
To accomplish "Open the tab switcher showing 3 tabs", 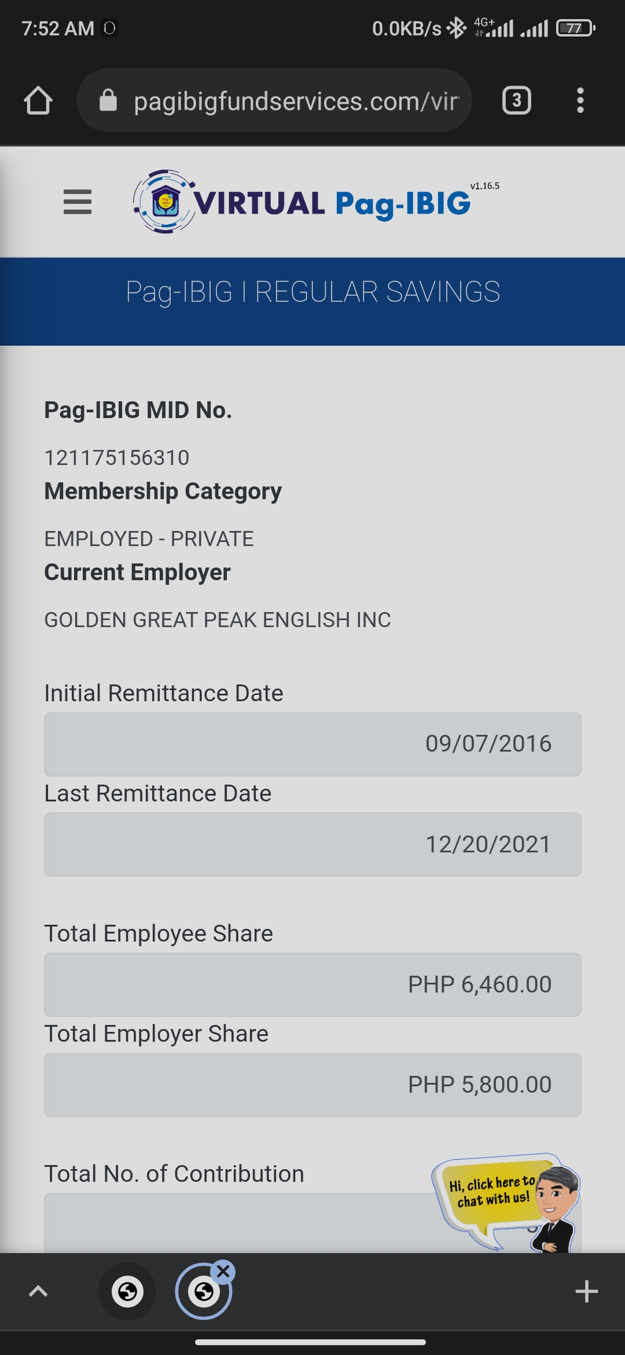I will click(516, 101).
